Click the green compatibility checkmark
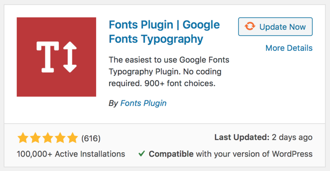 [x=141, y=154]
